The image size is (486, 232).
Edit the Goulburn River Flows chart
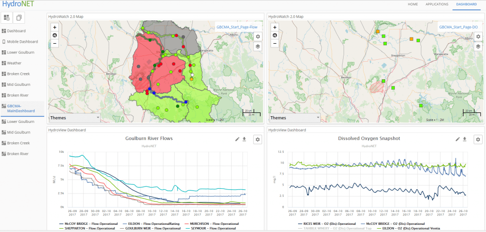point(237,139)
